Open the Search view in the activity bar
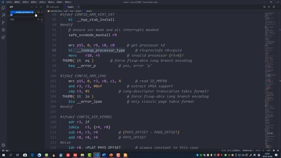 (3, 15)
